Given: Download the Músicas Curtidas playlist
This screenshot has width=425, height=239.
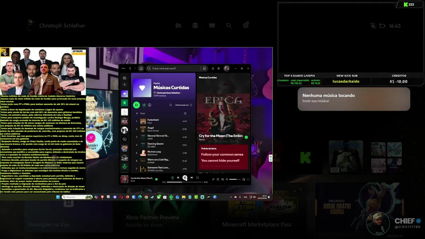Looking at the screenshot, I should pyautogui.click(x=149, y=105).
